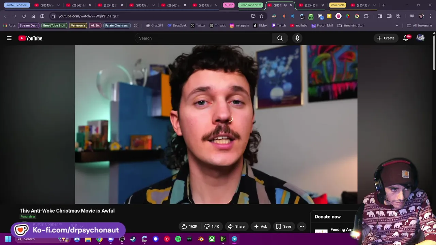The height and width of the screenshot is (245, 436).
Task: Bookmark this page with star icon
Action: (261, 16)
